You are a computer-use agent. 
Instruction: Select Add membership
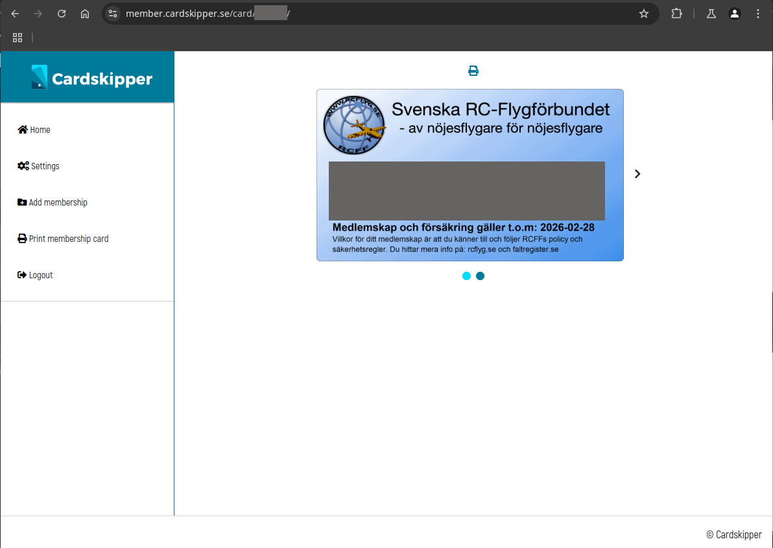point(53,202)
